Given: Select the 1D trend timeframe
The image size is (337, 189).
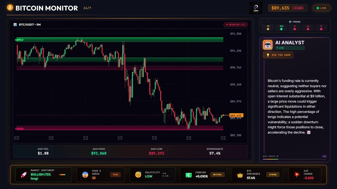Looking at the screenshot, I should (321, 28).
